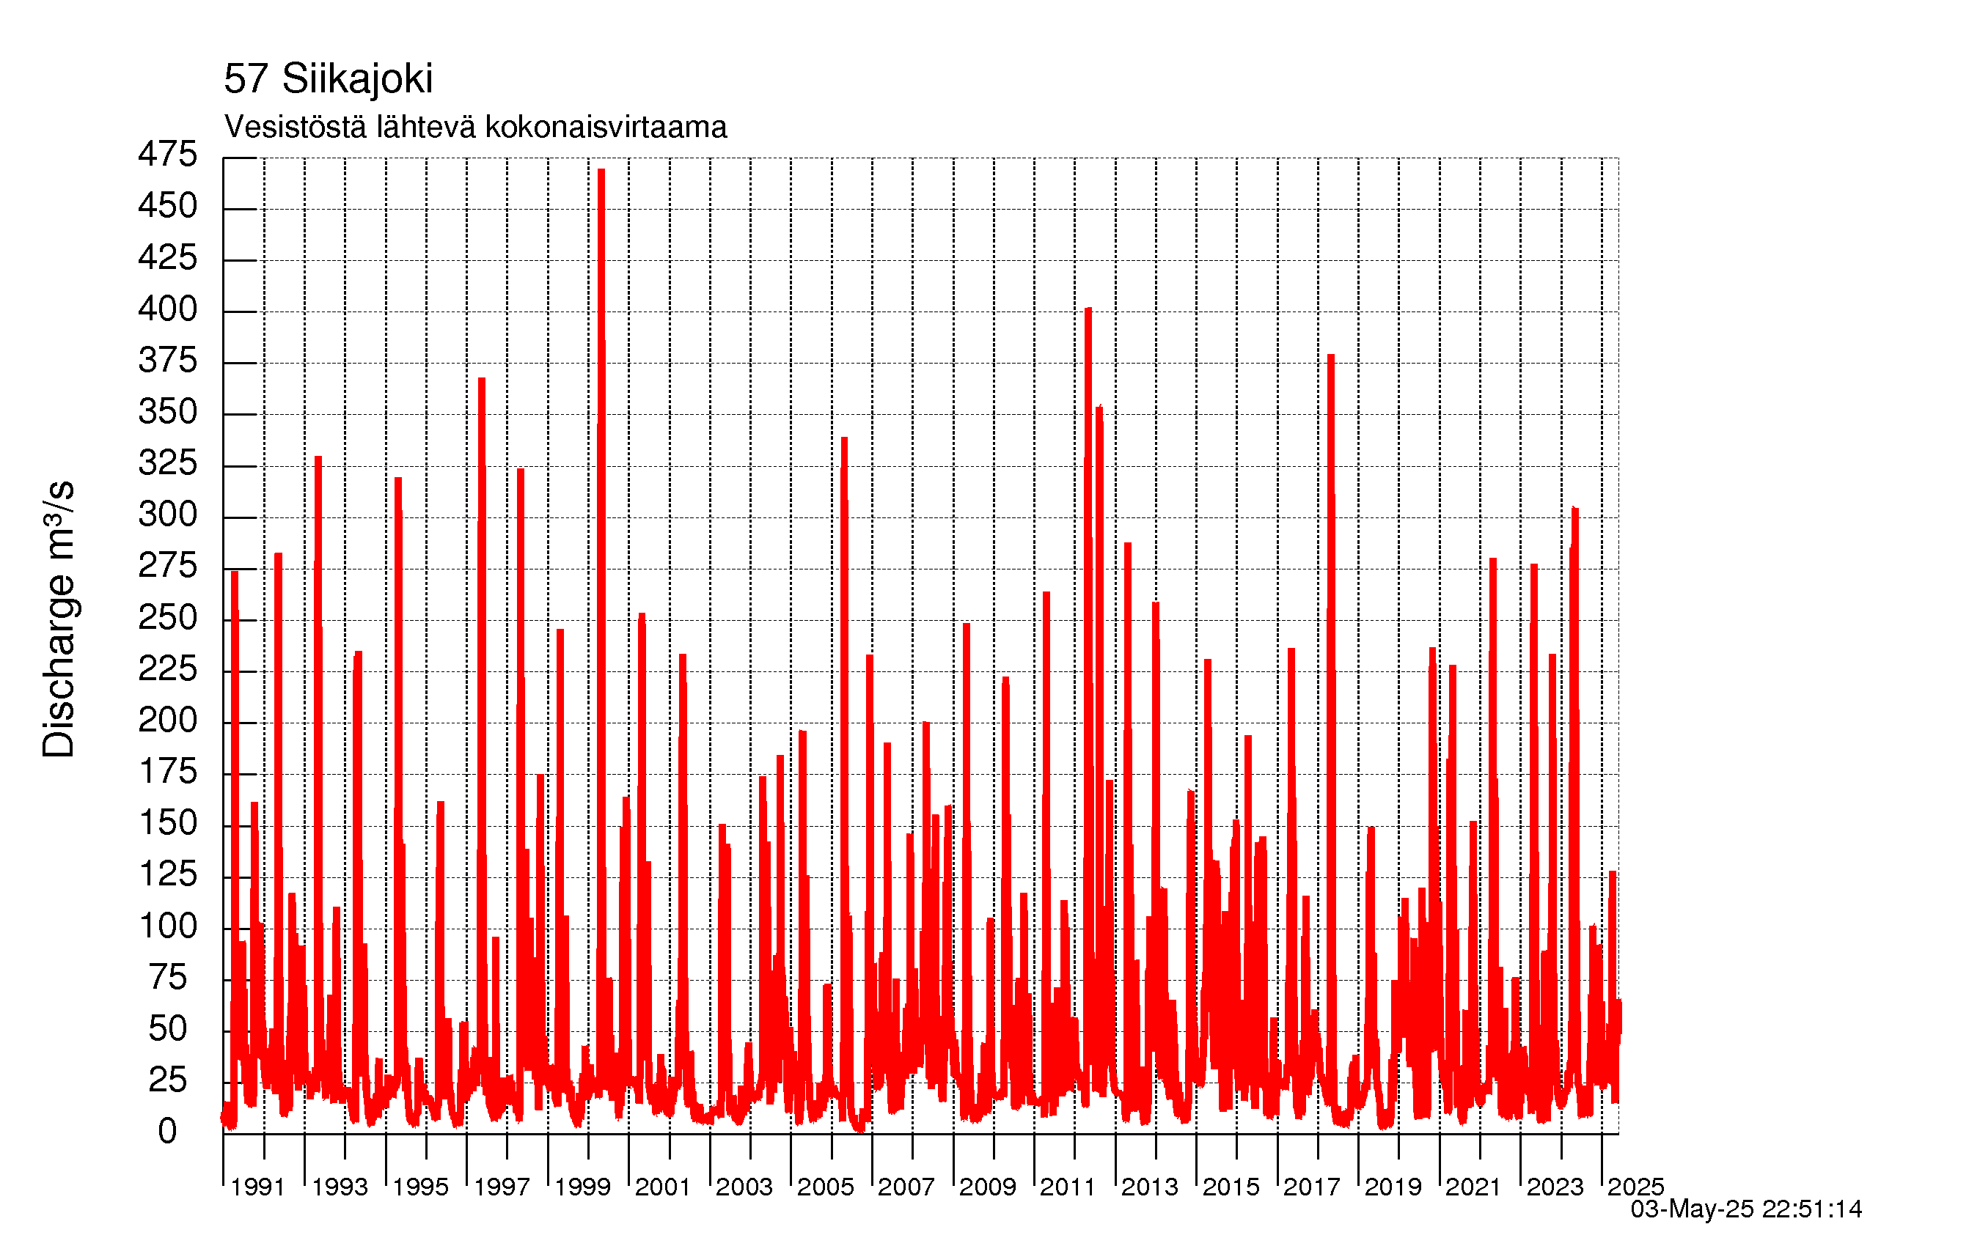1980x1246 pixels.
Task: Click the y-axis value 0
Action: point(168,1132)
